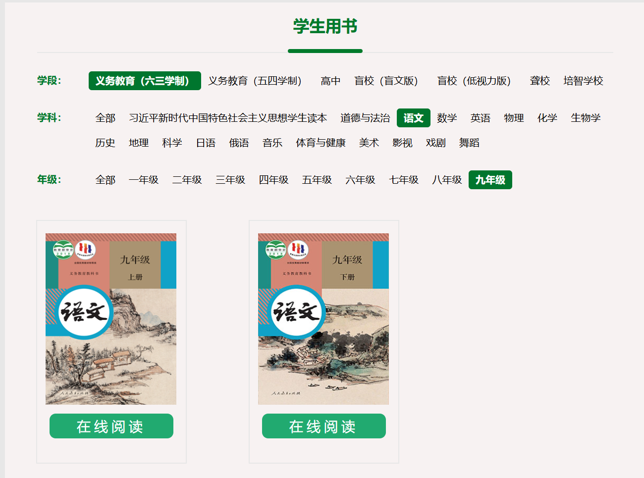The image size is (644, 478).
Task: Choose 盲校（盲文版） stage option
Action: tap(386, 81)
